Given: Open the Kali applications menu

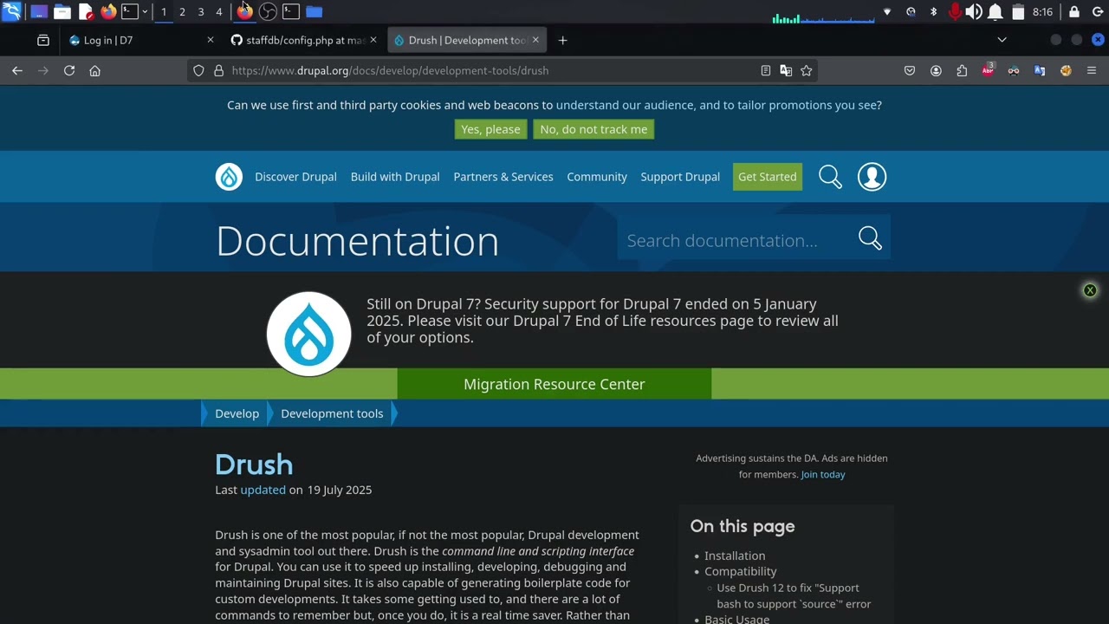Looking at the screenshot, I should tap(11, 11).
